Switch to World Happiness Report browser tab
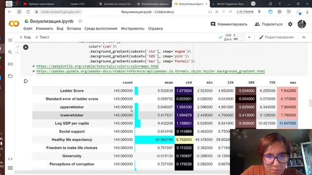 coord(228,4)
